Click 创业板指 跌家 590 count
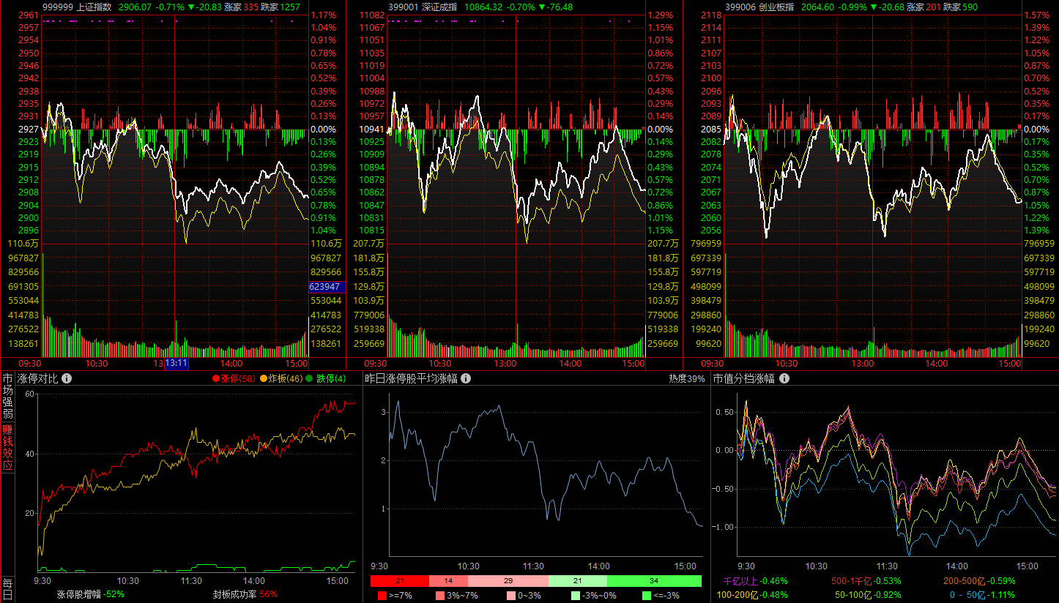The width and height of the screenshot is (1059, 603). click(x=960, y=7)
